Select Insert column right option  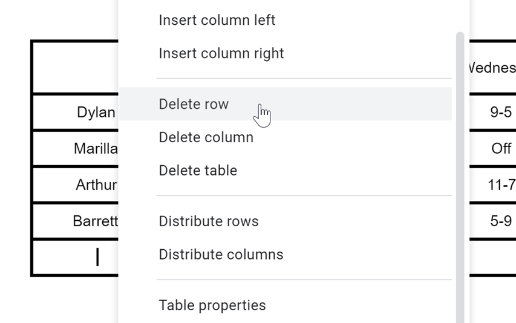[x=221, y=53]
